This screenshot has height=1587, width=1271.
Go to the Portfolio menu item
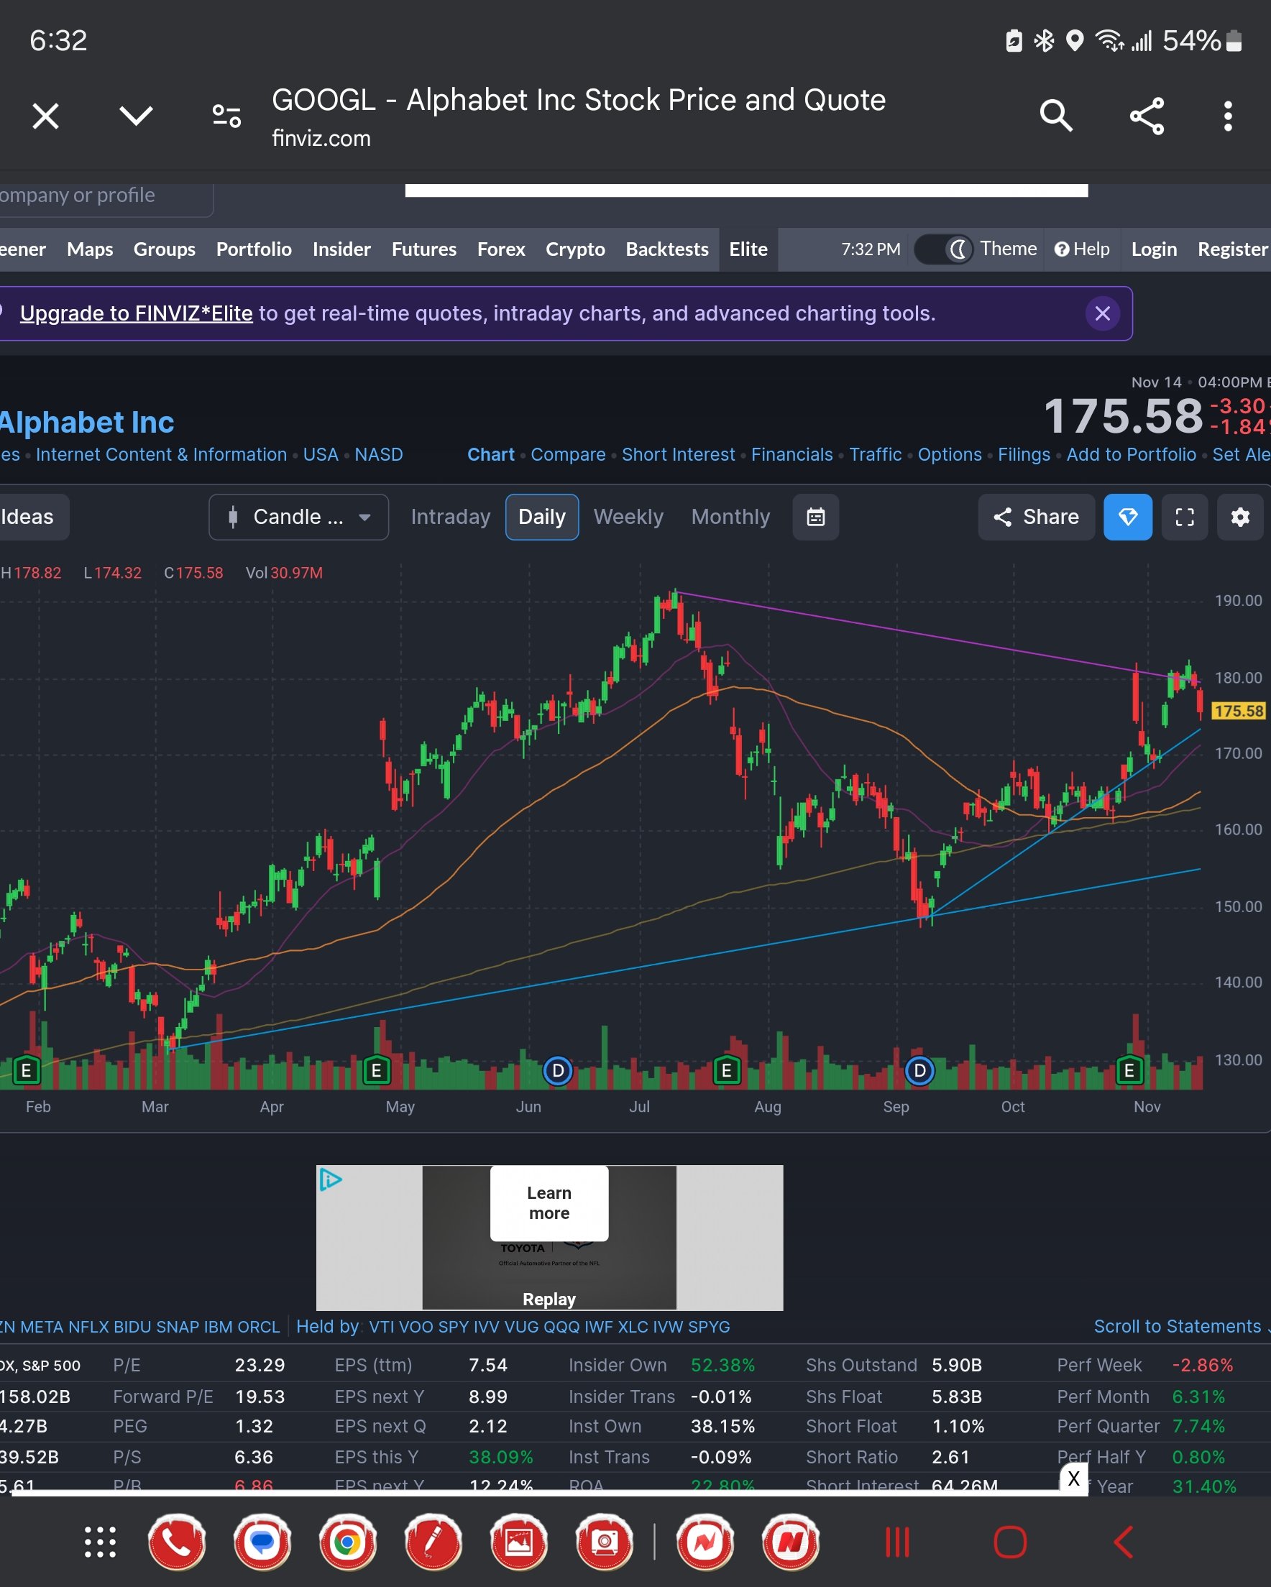(x=254, y=249)
